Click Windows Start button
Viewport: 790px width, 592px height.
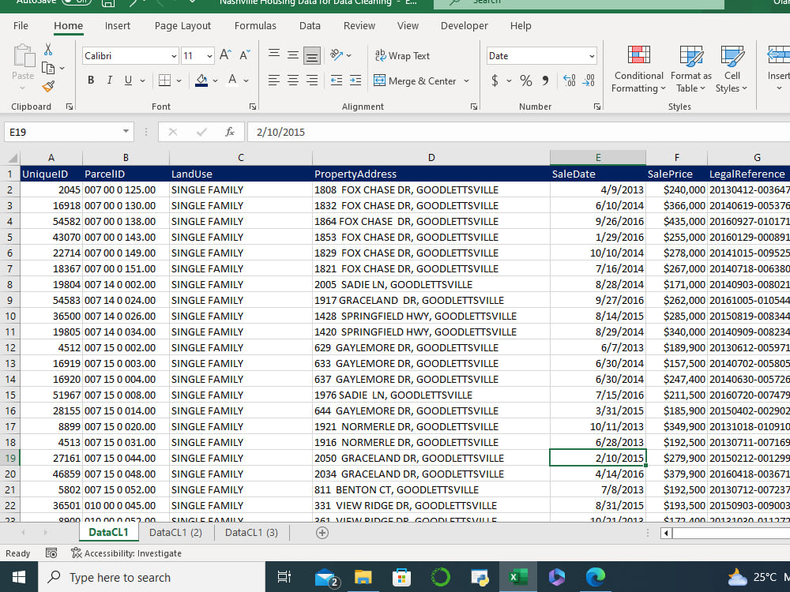pos(19,577)
